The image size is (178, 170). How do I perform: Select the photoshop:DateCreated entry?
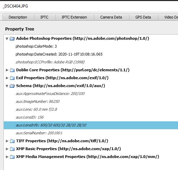(59, 54)
